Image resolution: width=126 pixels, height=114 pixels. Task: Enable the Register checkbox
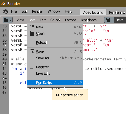point(32,67)
